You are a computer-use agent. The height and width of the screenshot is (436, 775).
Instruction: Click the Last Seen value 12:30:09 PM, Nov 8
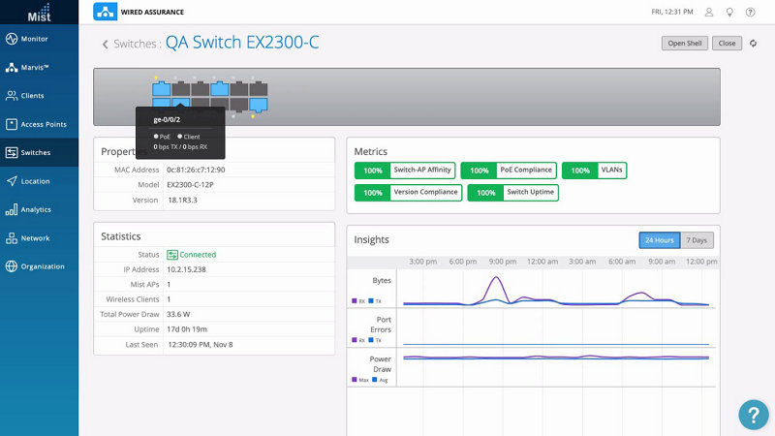tap(201, 345)
